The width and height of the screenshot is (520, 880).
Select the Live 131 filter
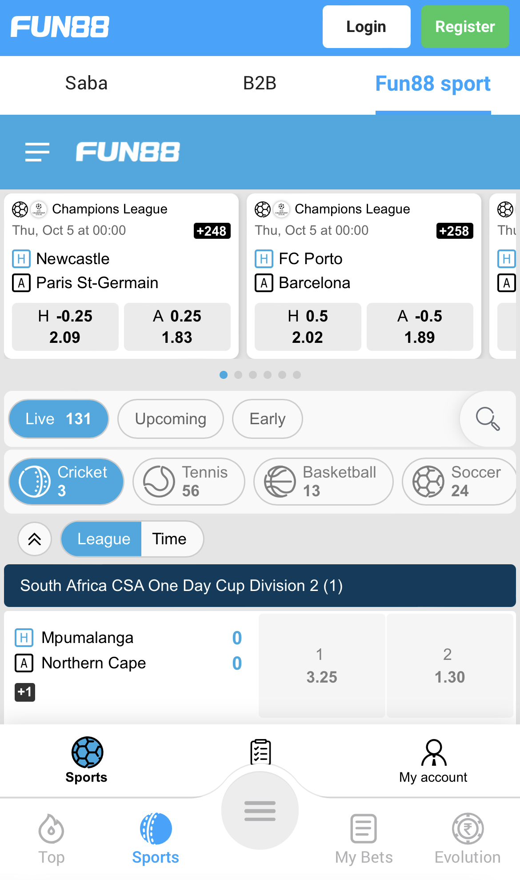point(59,419)
